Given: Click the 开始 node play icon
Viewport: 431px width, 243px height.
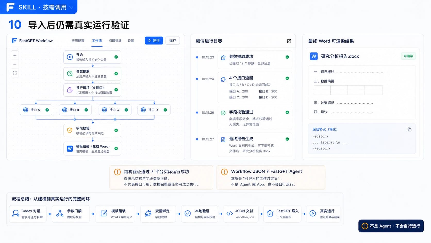Looking at the screenshot, I should (70, 57).
